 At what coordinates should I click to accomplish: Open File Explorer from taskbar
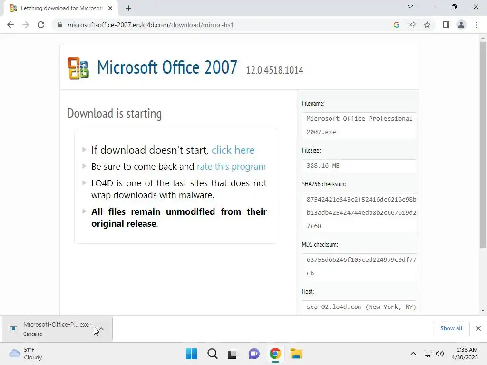296,354
